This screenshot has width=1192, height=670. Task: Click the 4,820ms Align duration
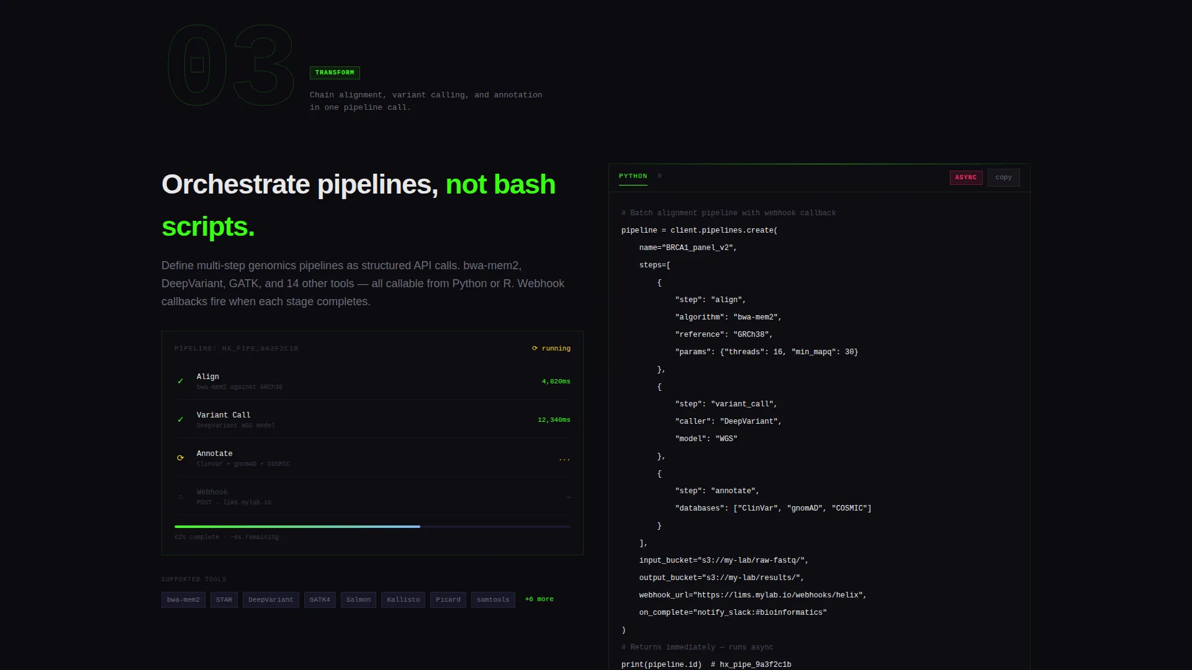[556, 382]
